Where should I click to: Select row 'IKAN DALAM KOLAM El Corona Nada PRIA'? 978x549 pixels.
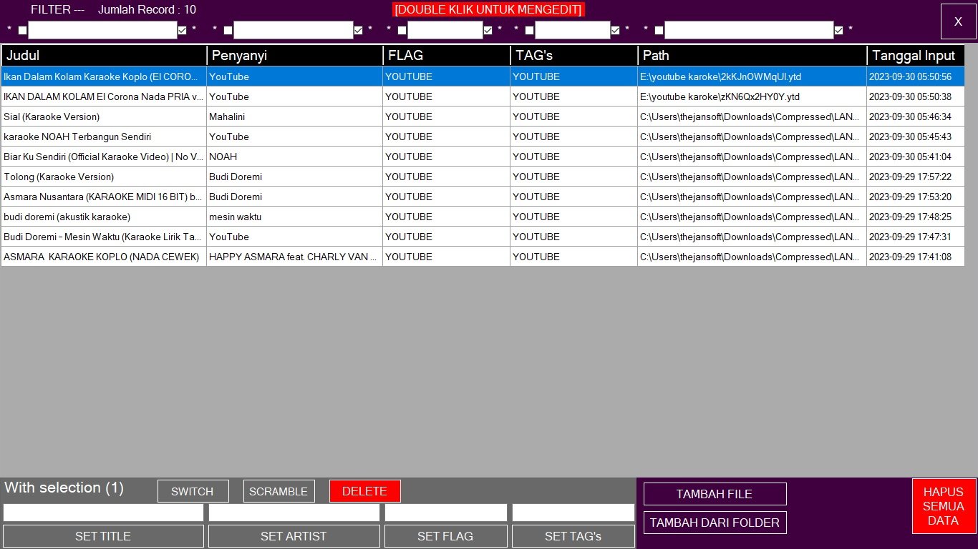click(x=483, y=97)
